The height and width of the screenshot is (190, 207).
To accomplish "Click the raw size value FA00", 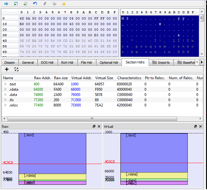I will point(57,89).
